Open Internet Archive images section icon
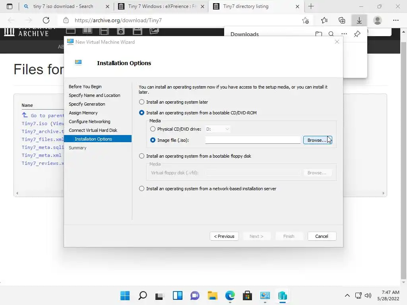Screen dimensions: 407x305 pyautogui.click(x=154, y=31)
